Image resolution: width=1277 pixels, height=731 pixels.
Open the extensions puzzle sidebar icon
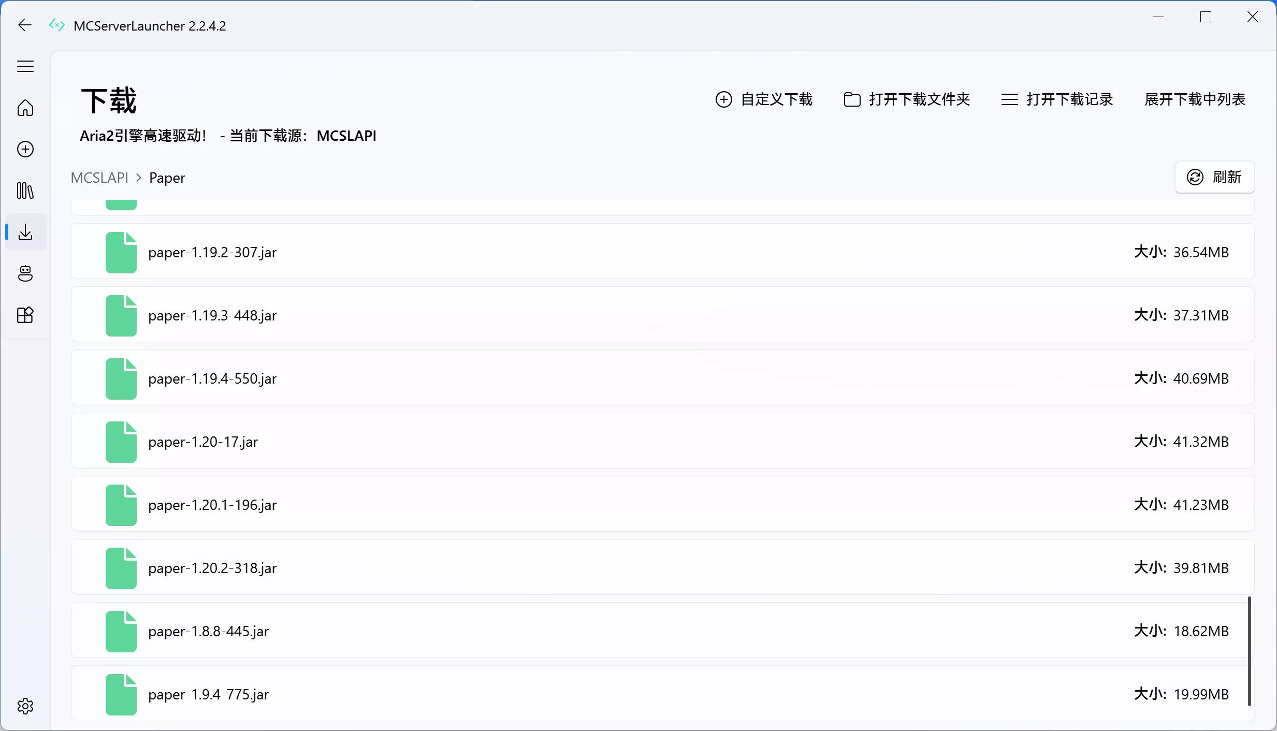(25, 315)
